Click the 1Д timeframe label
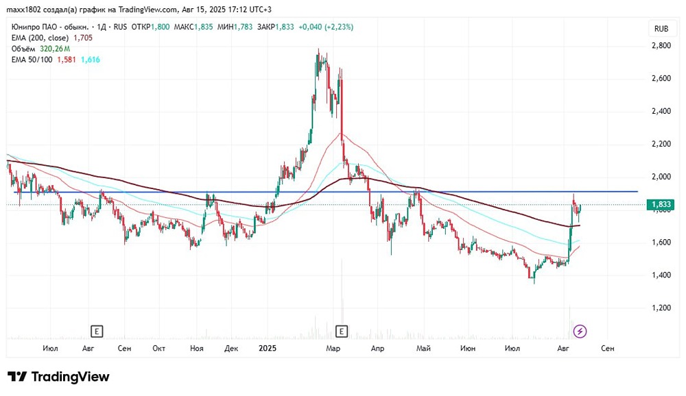 (102, 27)
